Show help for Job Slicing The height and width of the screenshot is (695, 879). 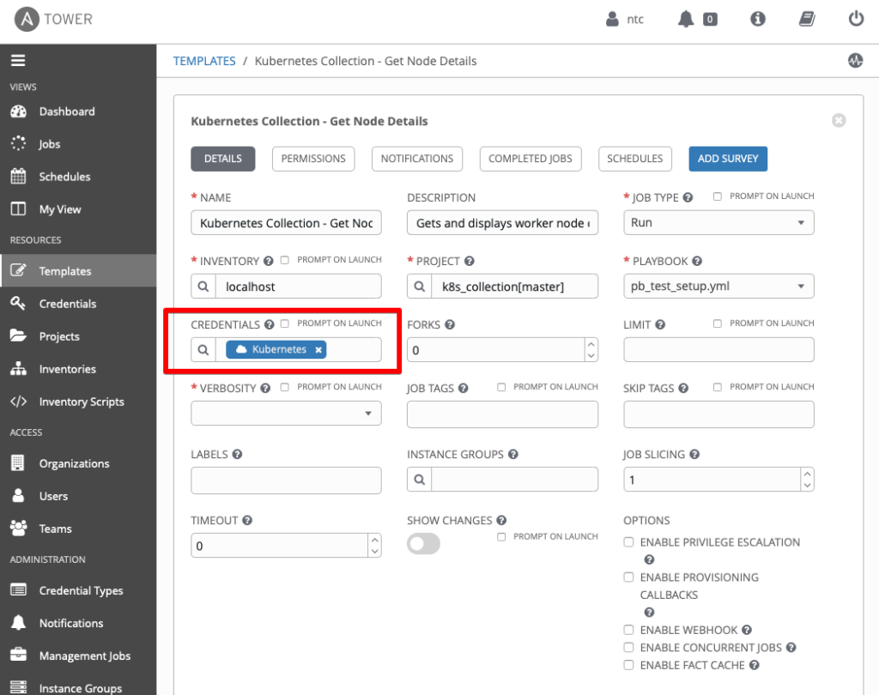(694, 454)
